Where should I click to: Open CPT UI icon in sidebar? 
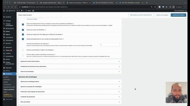tap(4, 71)
